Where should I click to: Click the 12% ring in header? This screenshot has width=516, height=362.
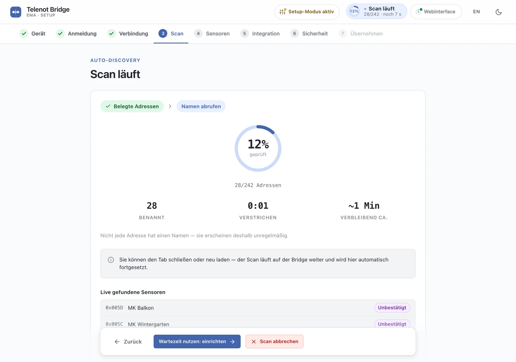coord(354,11)
